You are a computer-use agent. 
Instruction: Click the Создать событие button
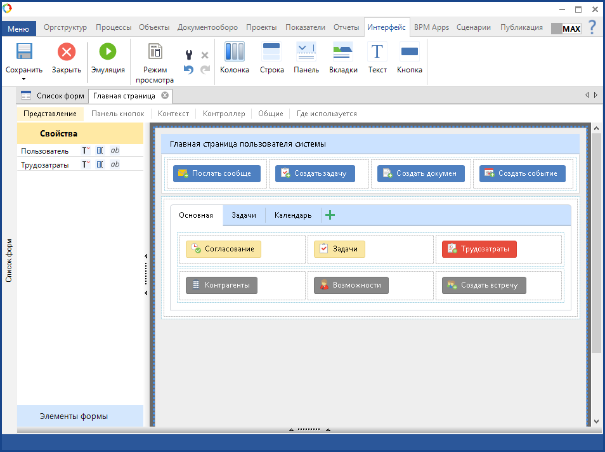click(522, 173)
